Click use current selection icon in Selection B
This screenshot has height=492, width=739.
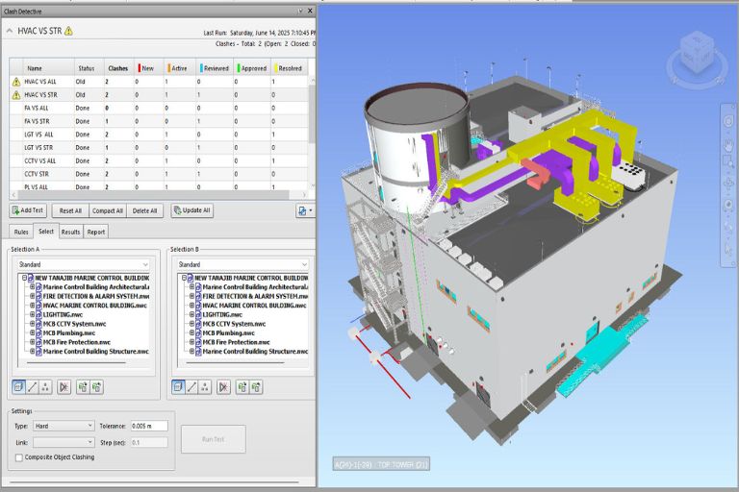click(x=242, y=386)
